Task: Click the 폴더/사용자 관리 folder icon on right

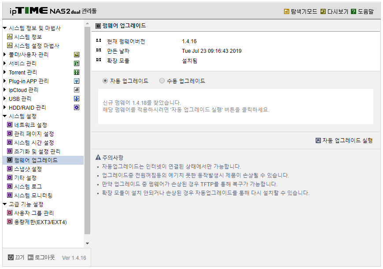Action: (77, 55)
